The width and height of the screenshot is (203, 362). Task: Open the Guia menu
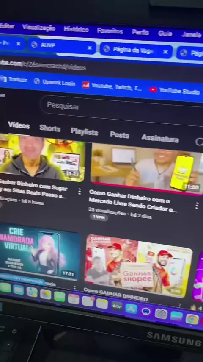pyautogui.click(x=165, y=33)
